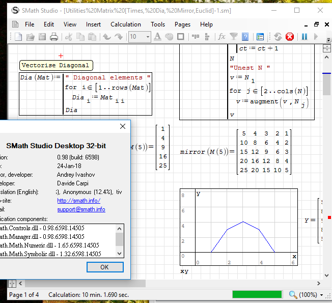The width and height of the screenshot is (332, 303).
Task: Open the http://smath.info/ link
Action: coord(78,201)
